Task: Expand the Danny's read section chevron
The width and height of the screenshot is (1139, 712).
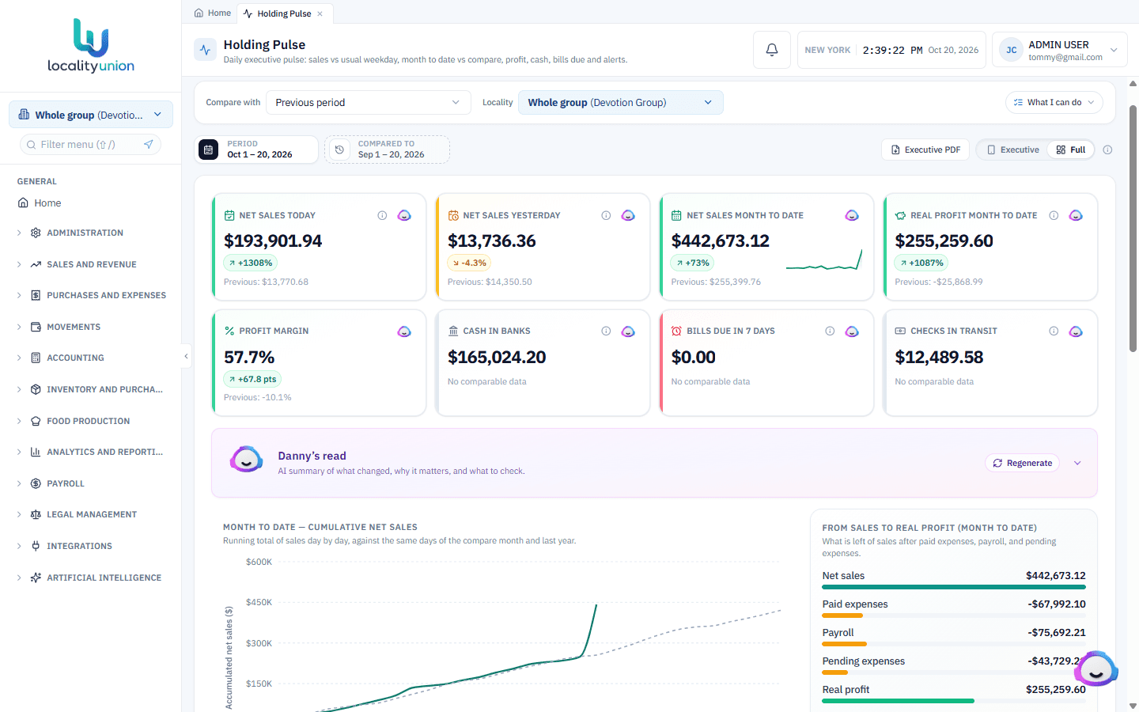Action: pyautogui.click(x=1077, y=463)
